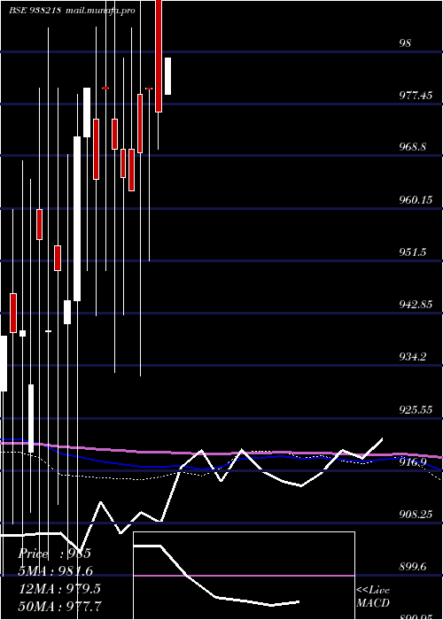
Task: Click inside the Live MACD inset chart
Action: point(244,576)
